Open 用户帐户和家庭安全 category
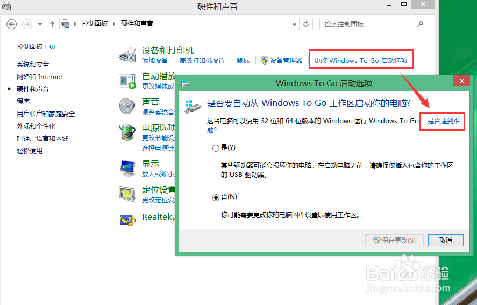 46,114
